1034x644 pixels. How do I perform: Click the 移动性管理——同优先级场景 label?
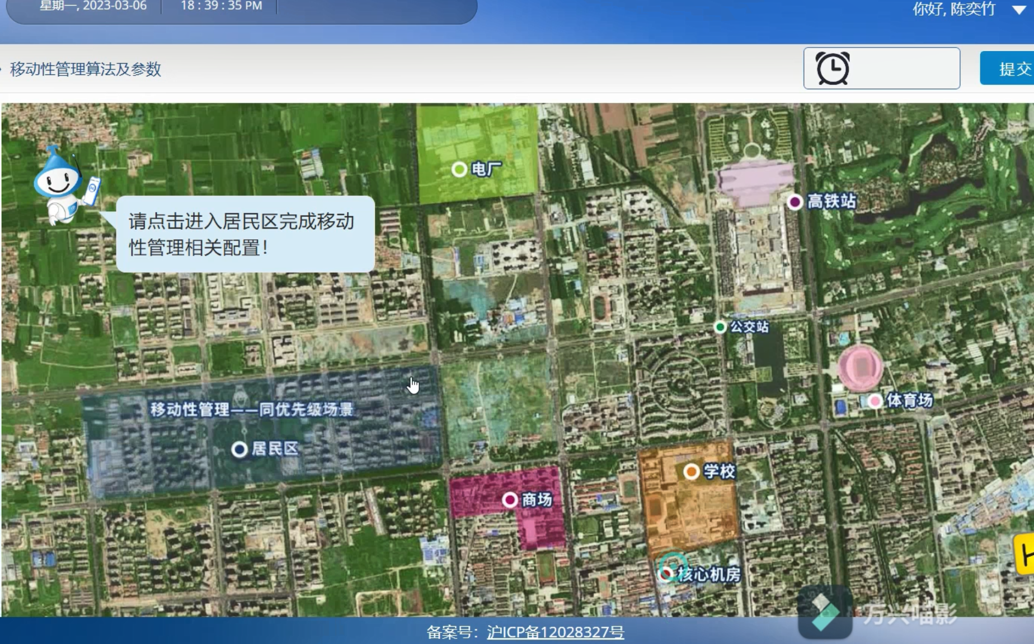tap(251, 410)
